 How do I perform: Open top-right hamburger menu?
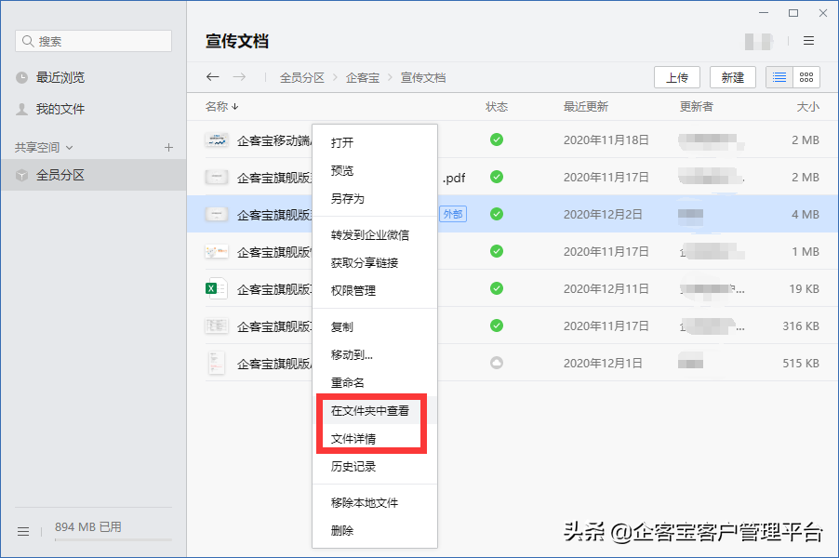[808, 41]
